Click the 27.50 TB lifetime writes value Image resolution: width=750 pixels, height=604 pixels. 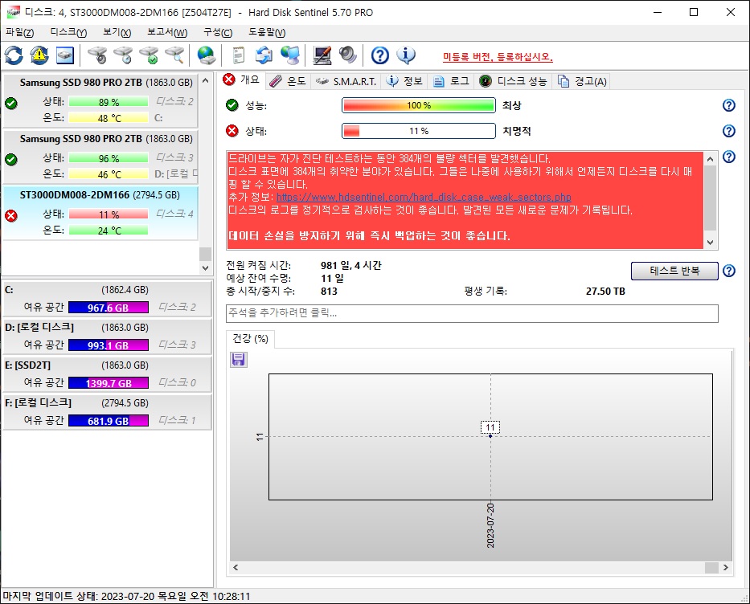(605, 291)
